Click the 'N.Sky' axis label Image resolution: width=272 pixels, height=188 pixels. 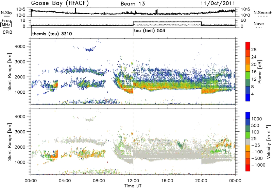[6, 13]
